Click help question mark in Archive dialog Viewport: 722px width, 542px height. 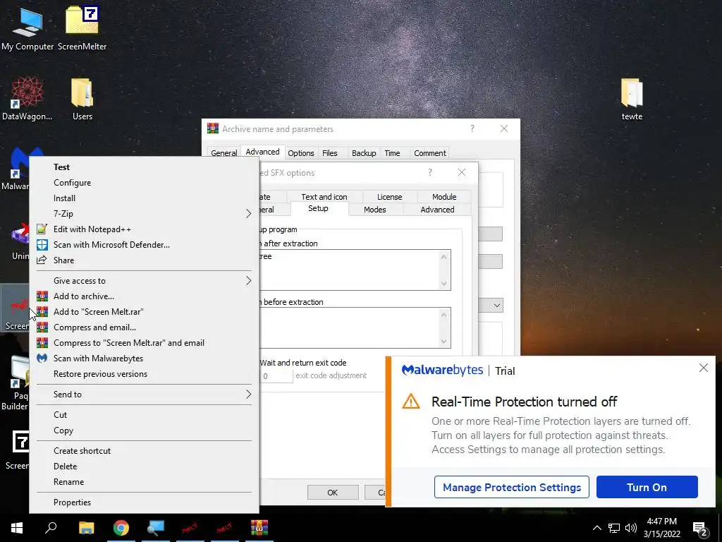point(472,128)
